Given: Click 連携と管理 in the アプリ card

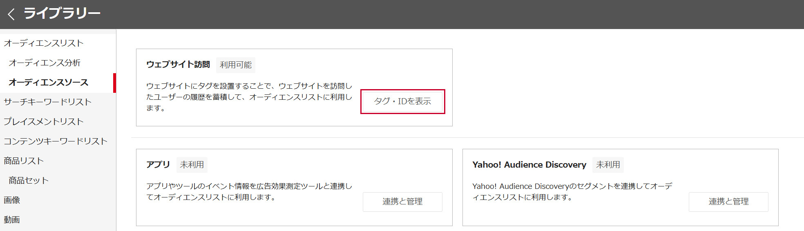Looking at the screenshot, I should coord(402,202).
